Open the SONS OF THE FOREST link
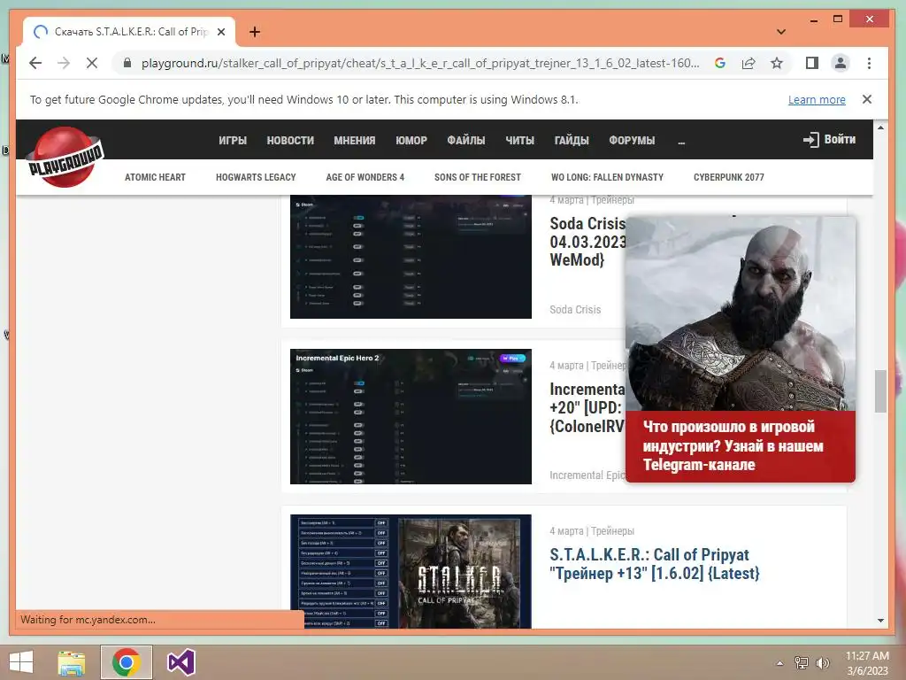This screenshot has width=906, height=680. tap(477, 177)
